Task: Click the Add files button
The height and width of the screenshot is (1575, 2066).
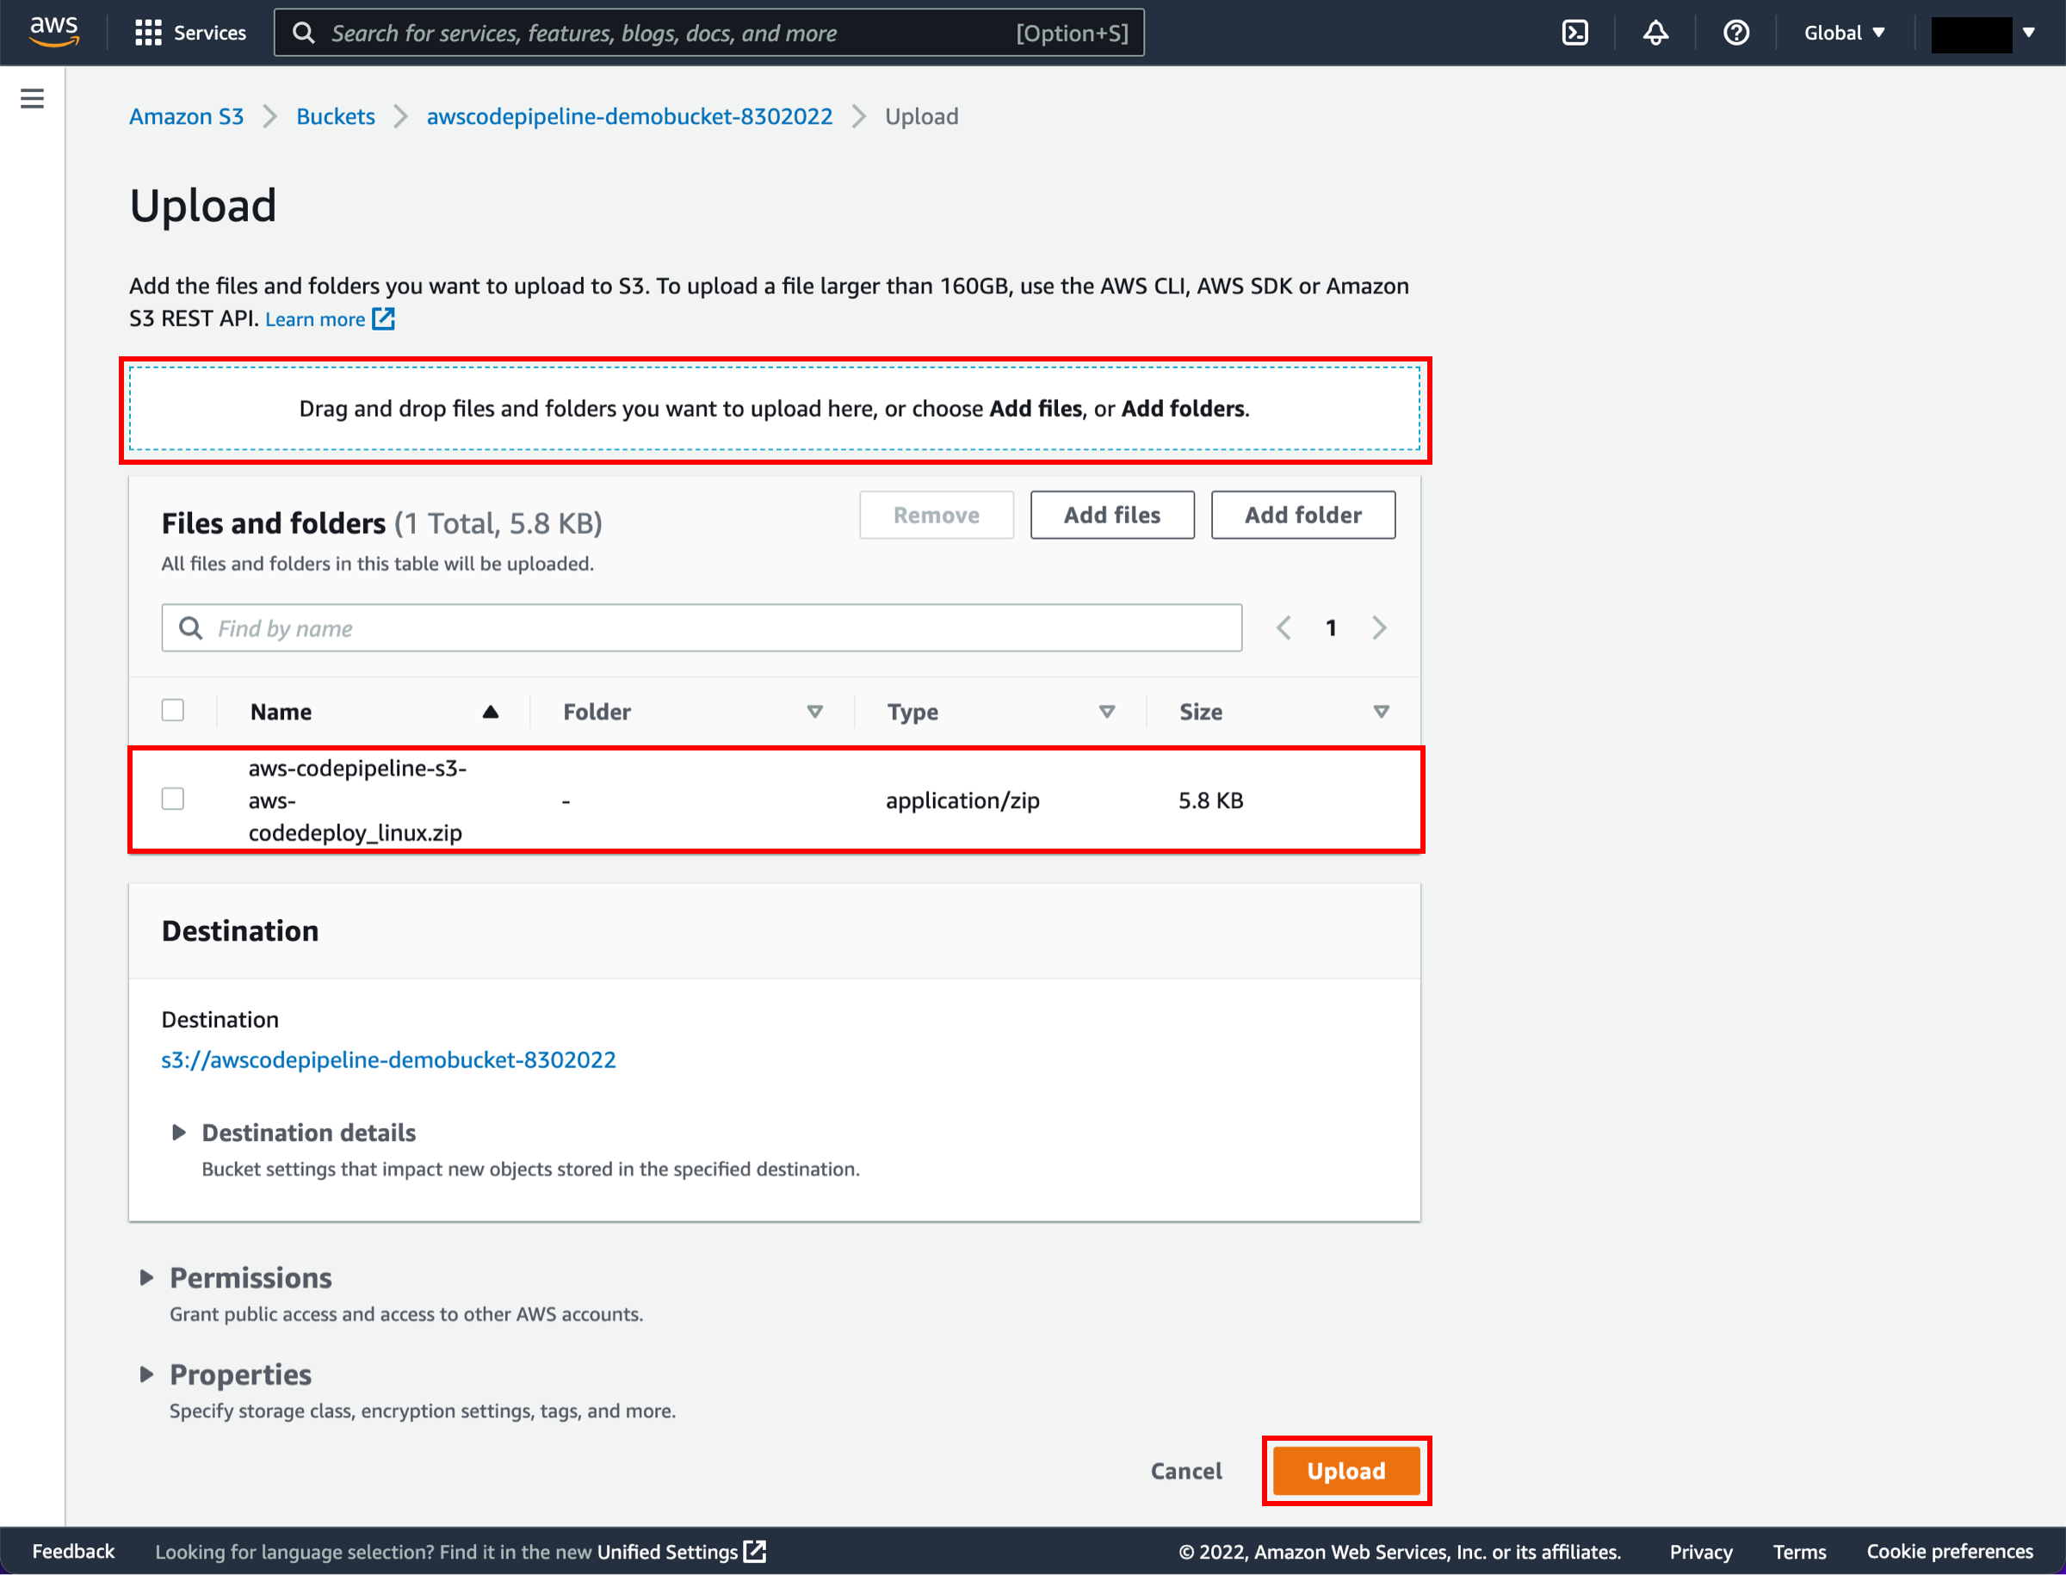Action: pyautogui.click(x=1112, y=515)
